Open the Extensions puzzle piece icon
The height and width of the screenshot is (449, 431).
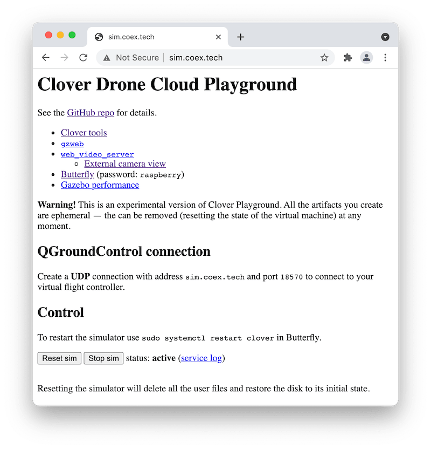click(x=347, y=58)
